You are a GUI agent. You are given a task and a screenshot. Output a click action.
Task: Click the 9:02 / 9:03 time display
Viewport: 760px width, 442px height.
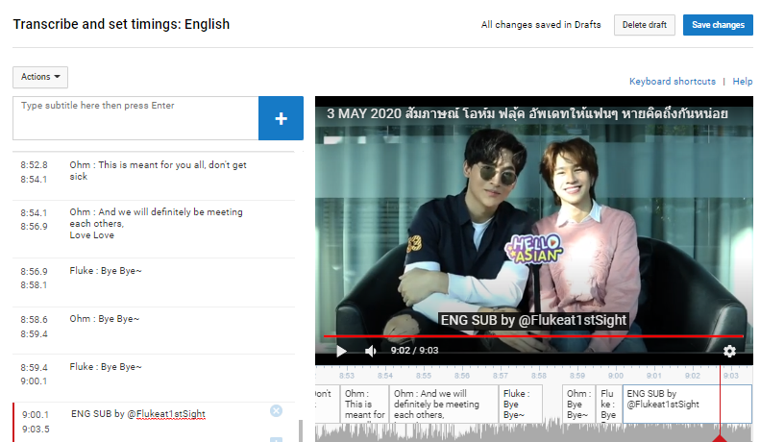[414, 351]
